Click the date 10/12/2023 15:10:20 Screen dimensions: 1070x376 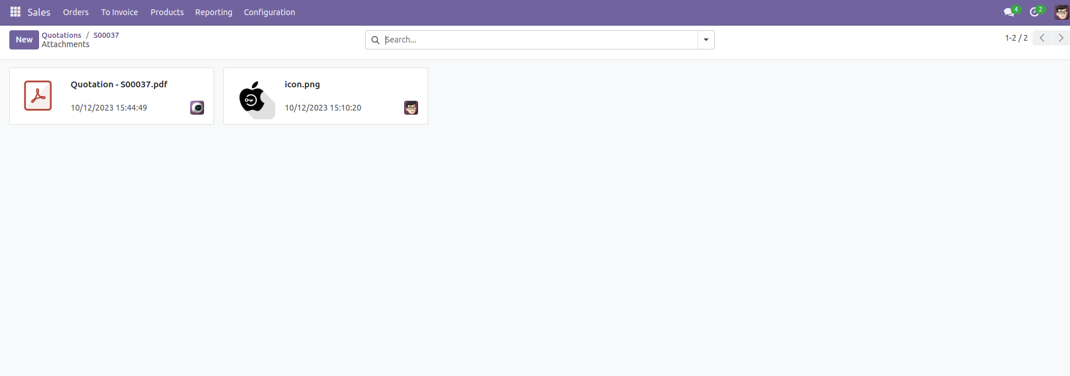click(322, 108)
